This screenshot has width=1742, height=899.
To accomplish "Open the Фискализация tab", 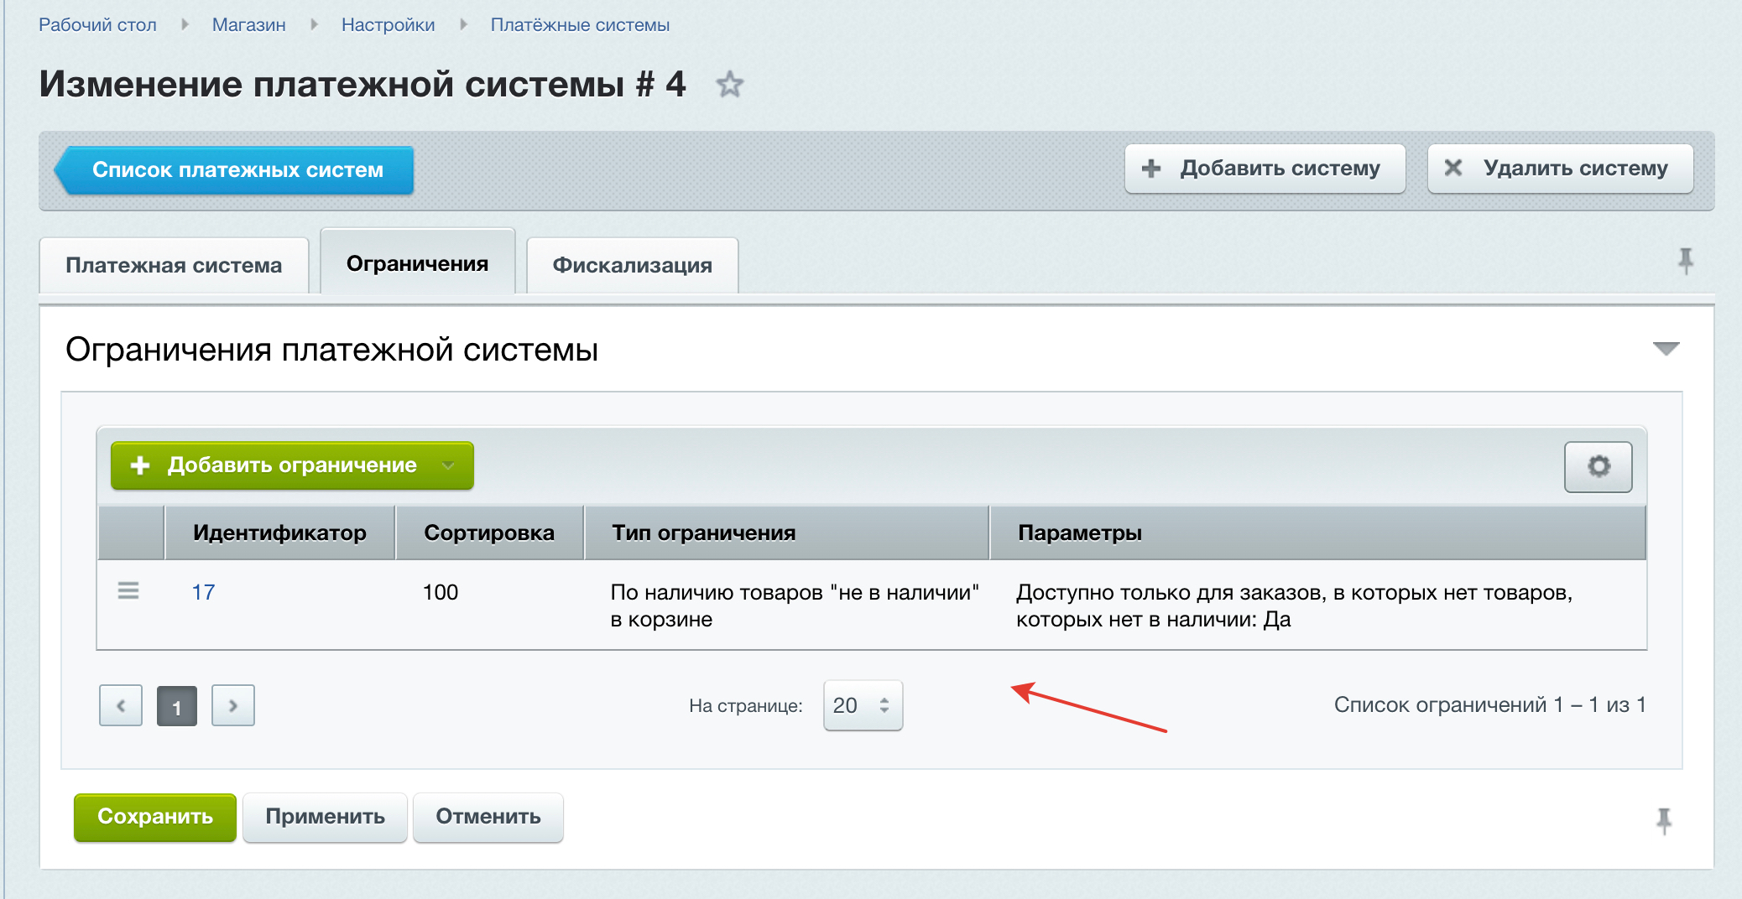I will coord(632,265).
